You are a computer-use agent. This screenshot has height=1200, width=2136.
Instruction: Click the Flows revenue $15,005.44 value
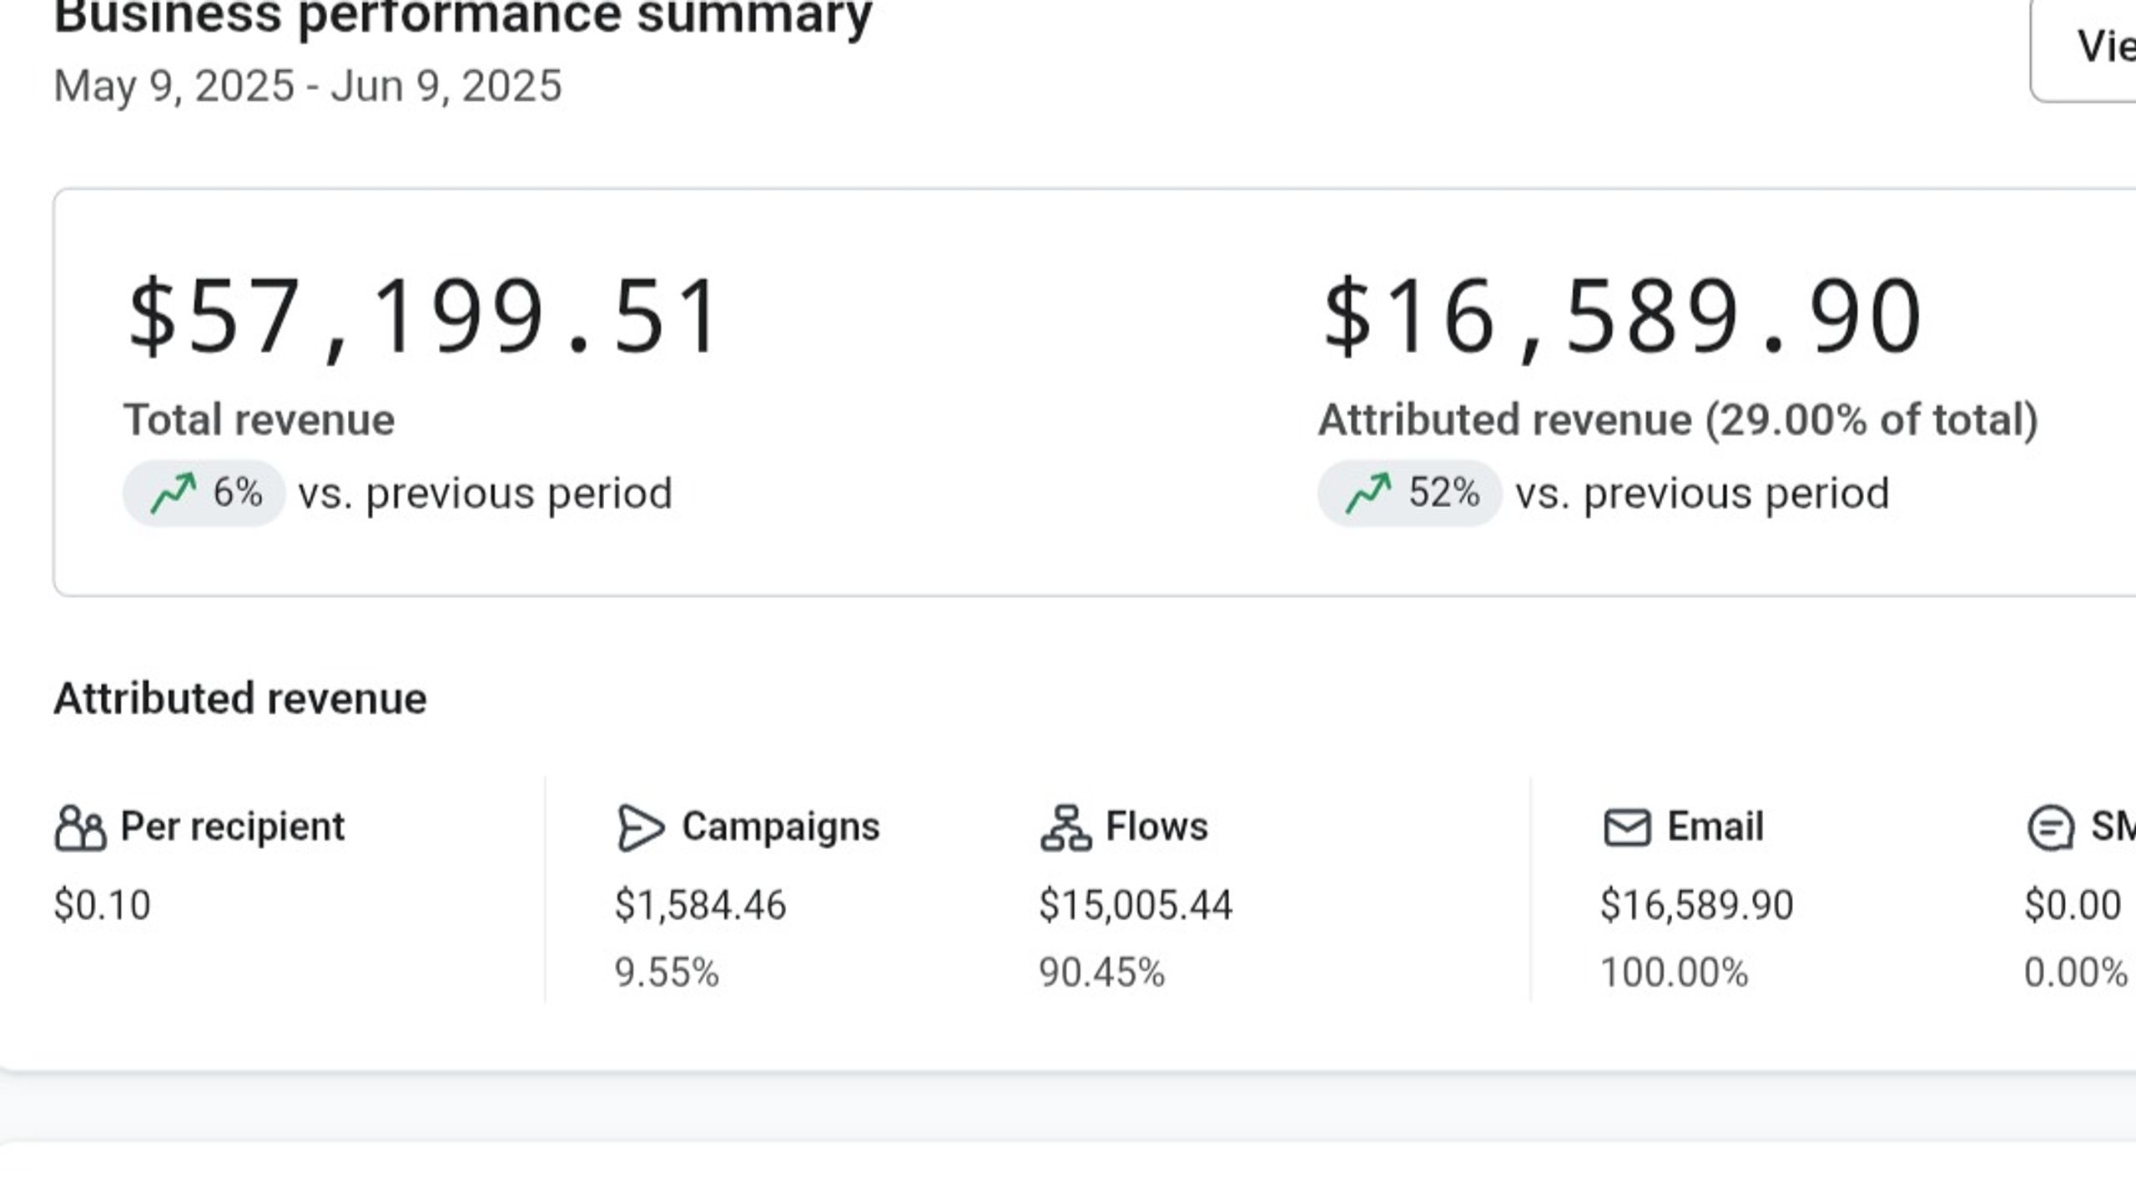click(x=1136, y=905)
